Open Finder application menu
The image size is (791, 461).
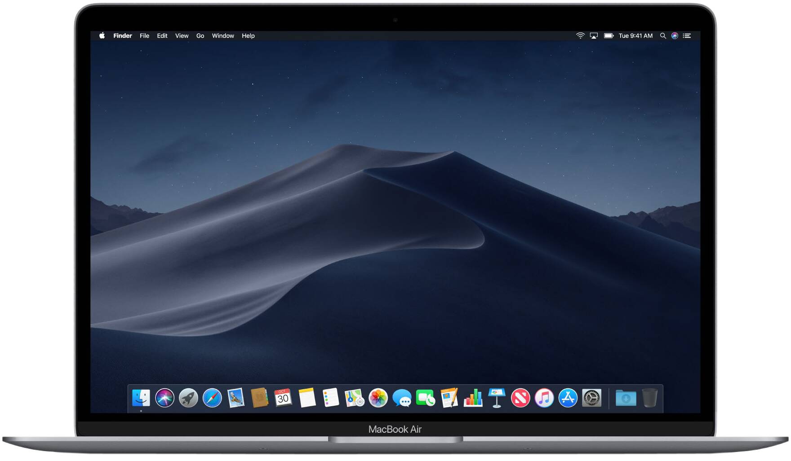pos(123,36)
